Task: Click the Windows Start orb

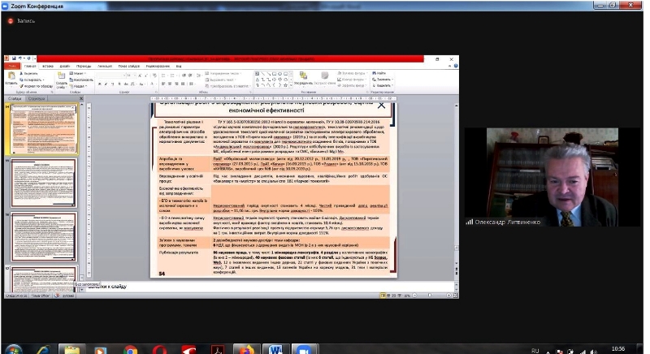Action: click(x=14, y=350)
